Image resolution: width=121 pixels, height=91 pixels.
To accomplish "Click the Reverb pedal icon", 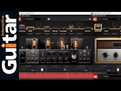I will coord(65,70).
